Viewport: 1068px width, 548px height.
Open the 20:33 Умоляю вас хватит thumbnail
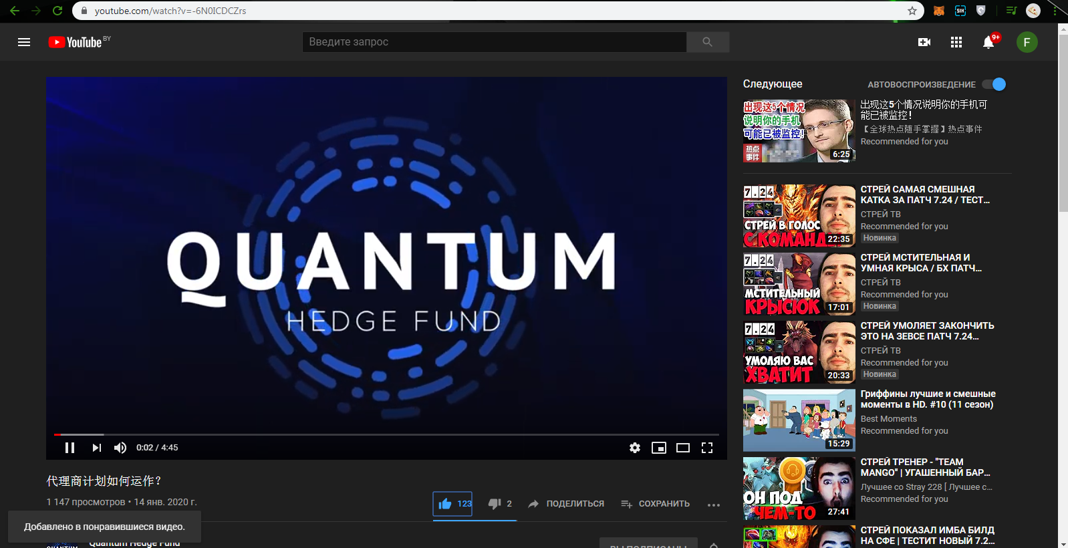click(799, 352)
